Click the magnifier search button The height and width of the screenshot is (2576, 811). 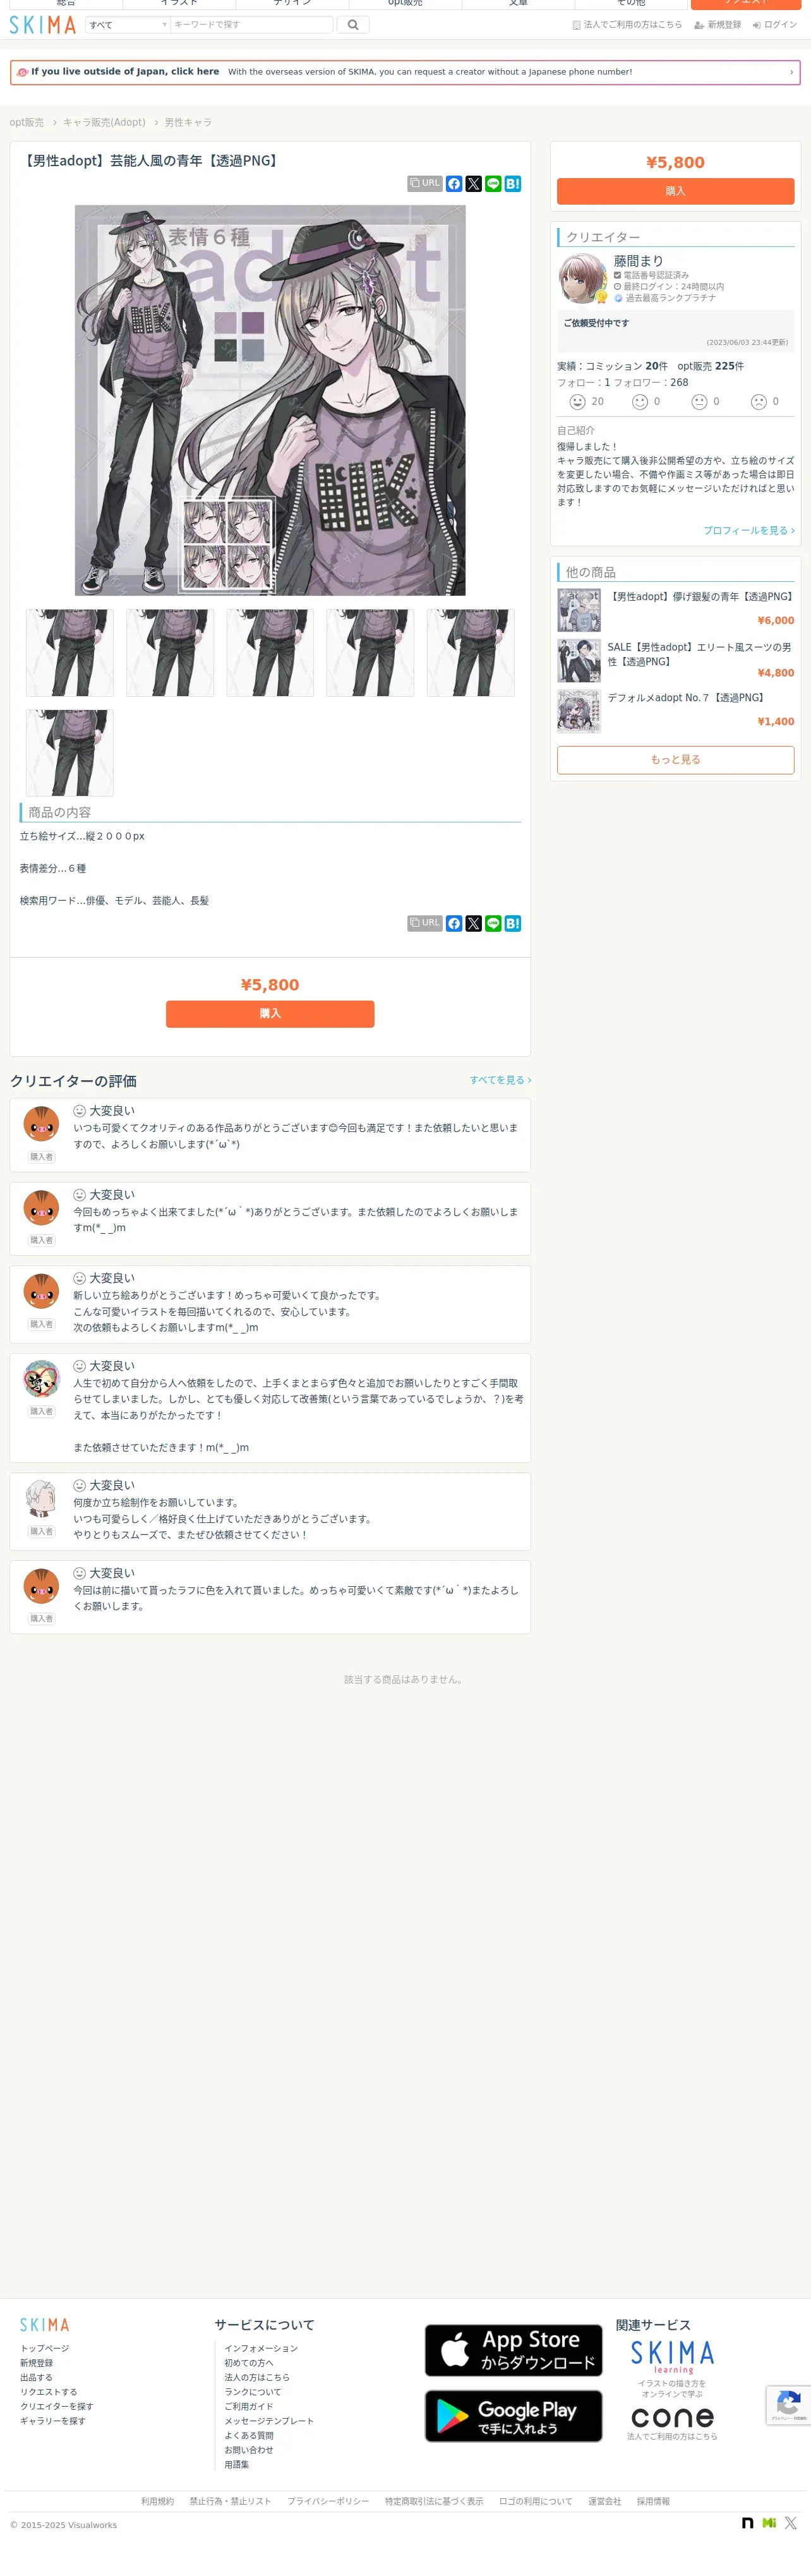353,25
